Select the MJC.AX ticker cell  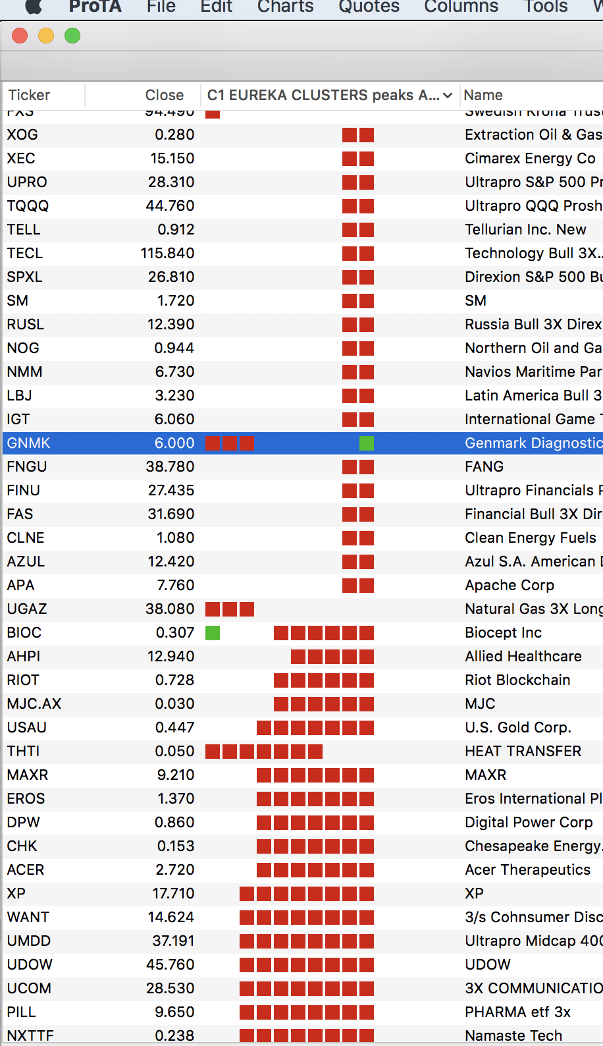point(34,703)
